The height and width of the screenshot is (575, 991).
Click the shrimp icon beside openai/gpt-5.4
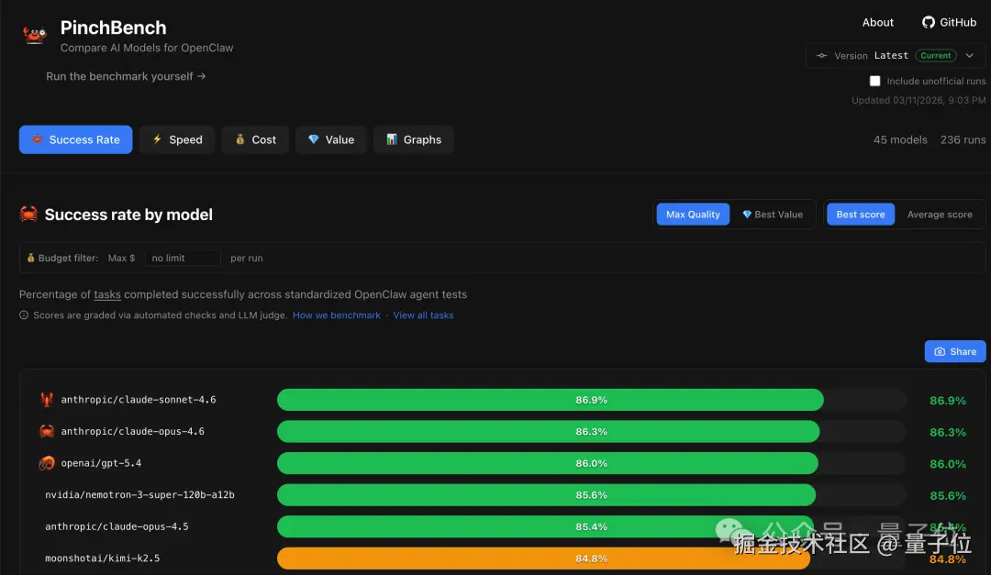click(47, 463)
